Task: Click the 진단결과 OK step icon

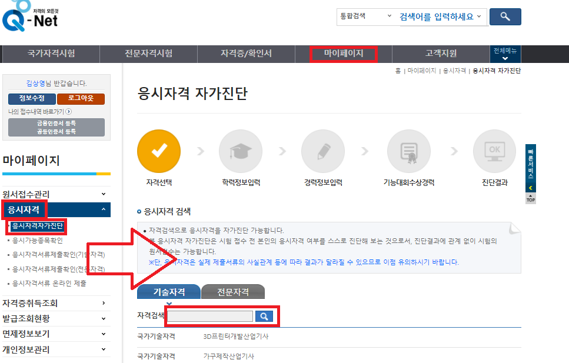Action: point(494,151)
